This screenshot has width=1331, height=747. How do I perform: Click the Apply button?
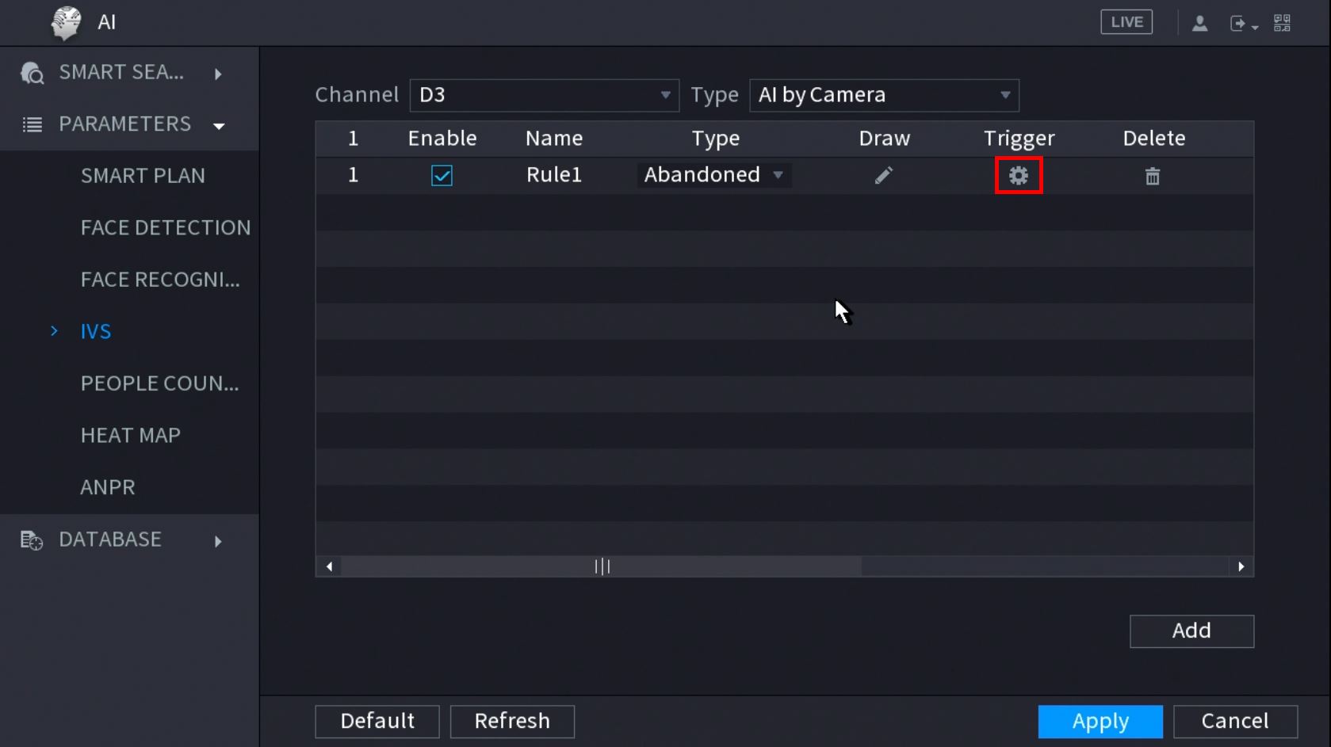(1100, 721)
